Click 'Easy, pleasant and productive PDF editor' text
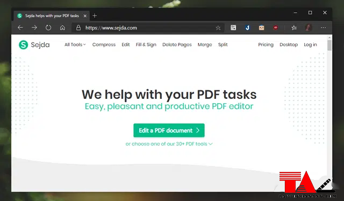The image size is (344, 201). (169, 106)
